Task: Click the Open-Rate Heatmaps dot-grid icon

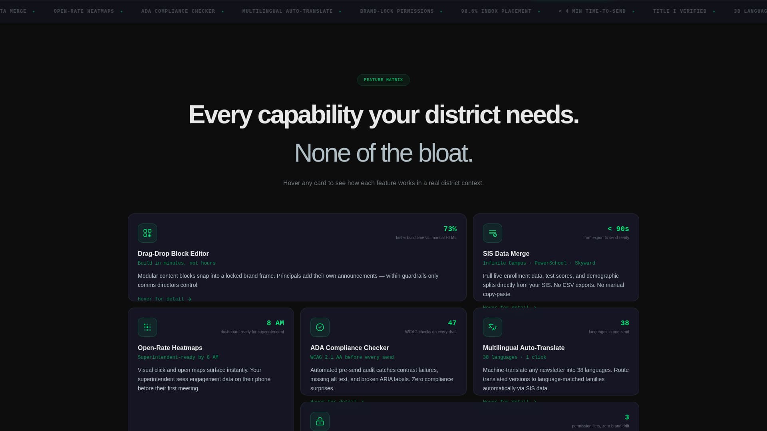Action: coord(147,327)
